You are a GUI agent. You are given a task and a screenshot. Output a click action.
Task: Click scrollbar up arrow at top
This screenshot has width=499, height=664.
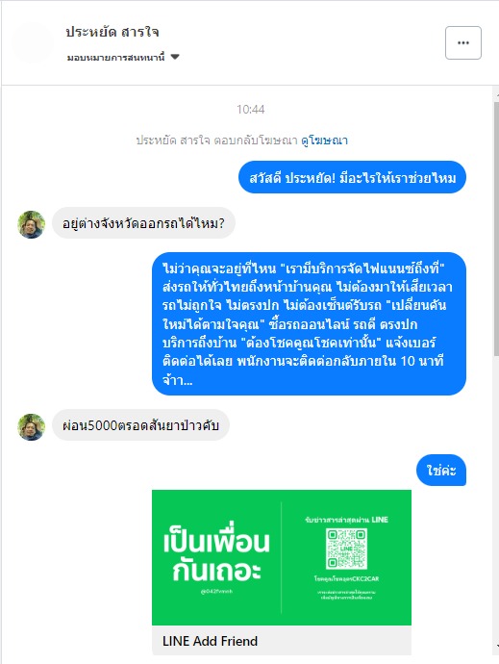[496, 95]
